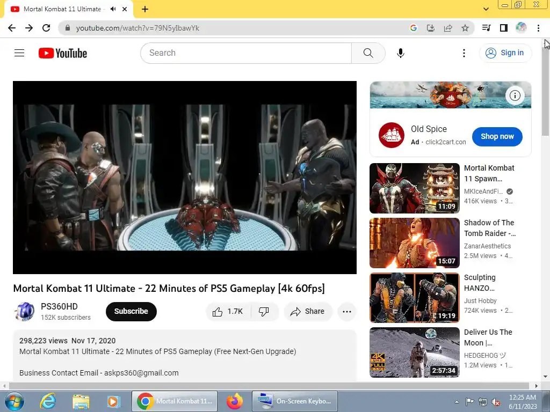Open YouTube settings three-dot menu

click(x=464, y=53)
